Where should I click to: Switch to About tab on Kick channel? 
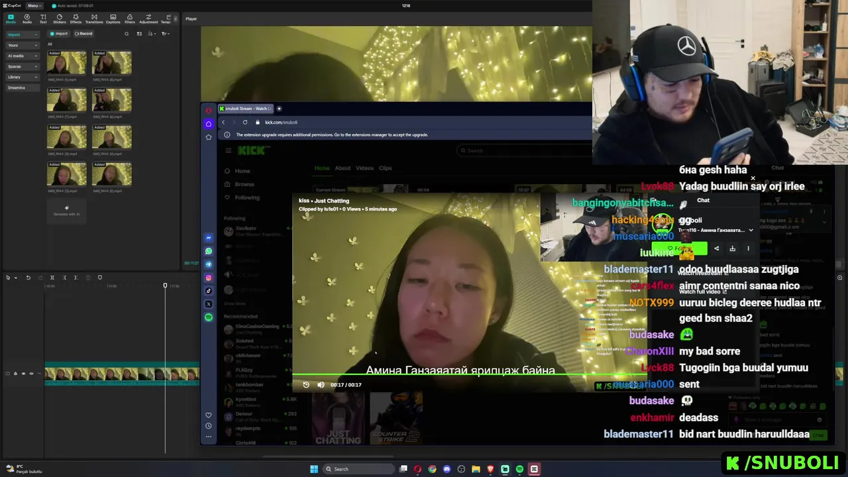click(x=343, y=168)
